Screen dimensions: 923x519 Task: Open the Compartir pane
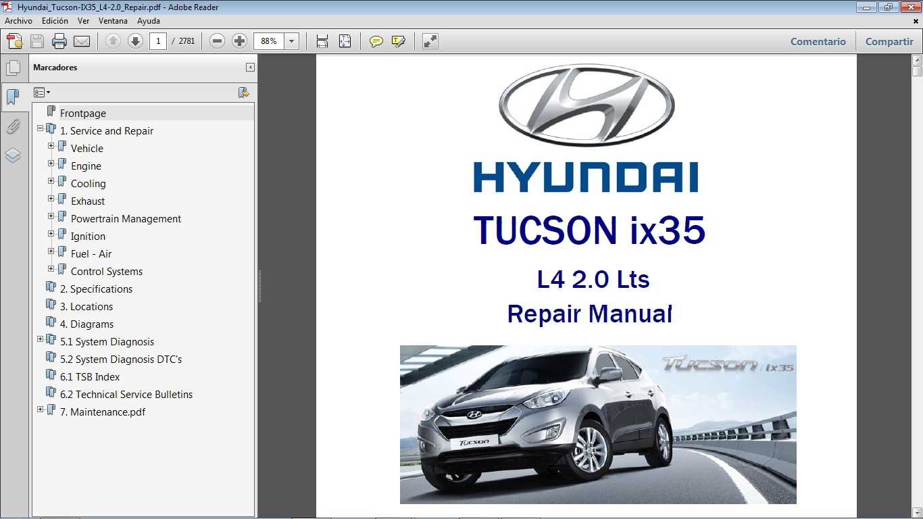point(889,41)
